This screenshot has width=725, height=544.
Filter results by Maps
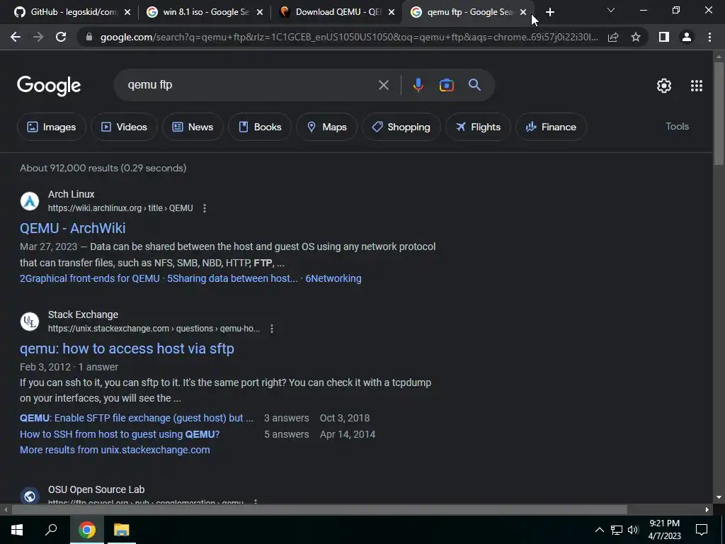coord(326,127)
